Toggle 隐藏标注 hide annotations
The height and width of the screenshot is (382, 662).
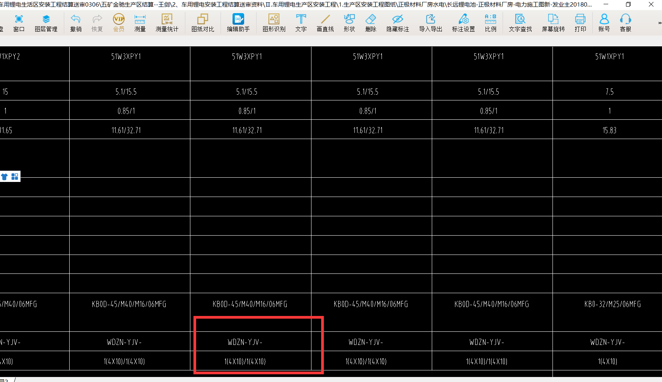coord(397,23)
